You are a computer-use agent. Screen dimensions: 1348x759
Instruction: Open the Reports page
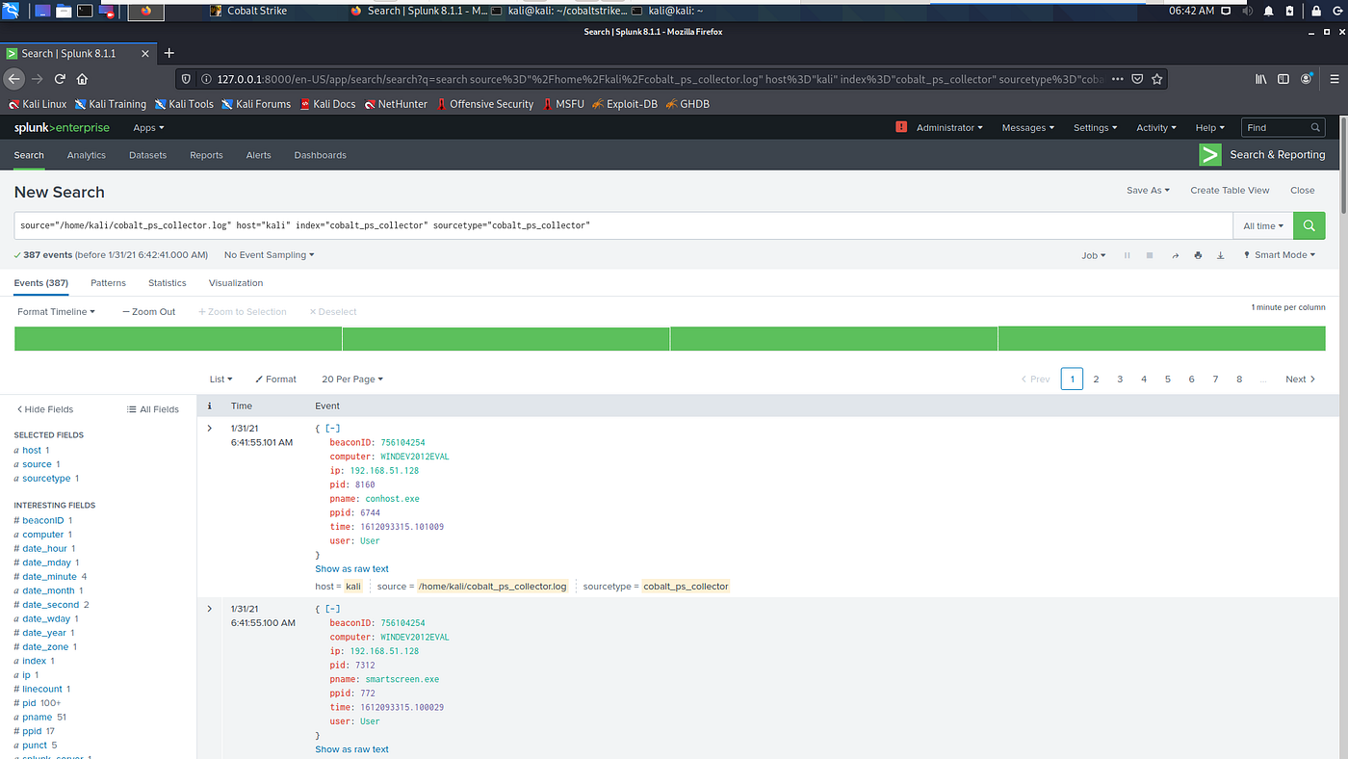206,155
